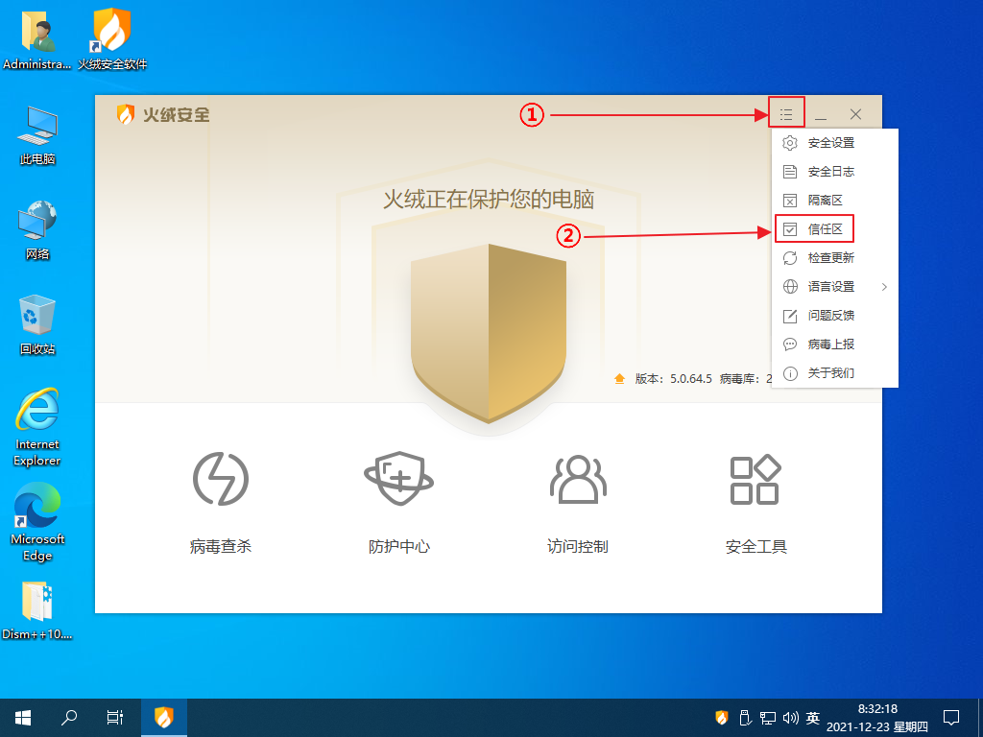Open the Windows Start menu
This screenshot has height=737, width=983.
(23, 718)
